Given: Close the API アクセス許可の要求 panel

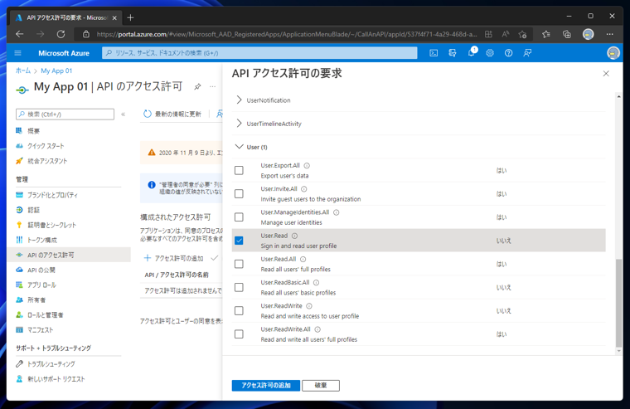Looking at the screenshot, I should 606,74.
